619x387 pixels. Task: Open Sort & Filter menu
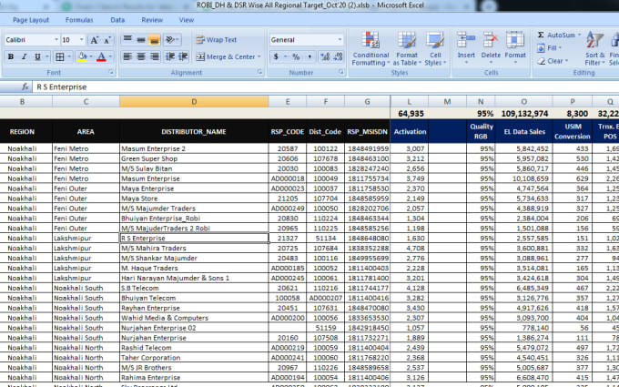coord(595,48)
